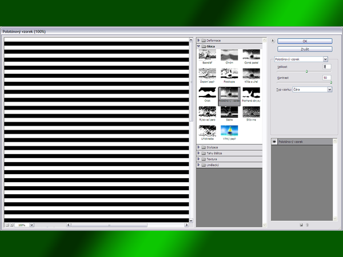
Task: Select the Sádra filter thumbnail
Action: pos(229,113)
